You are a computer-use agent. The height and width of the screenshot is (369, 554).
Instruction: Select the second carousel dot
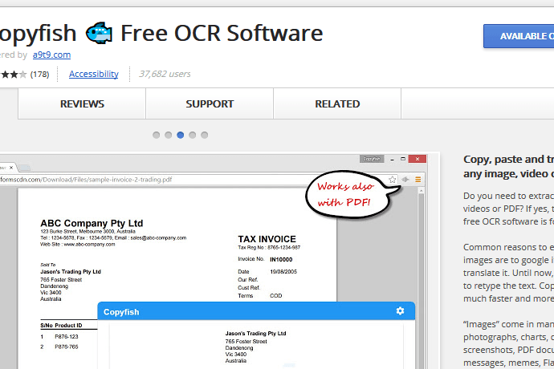pyautogui.click(x=169, y=135)
